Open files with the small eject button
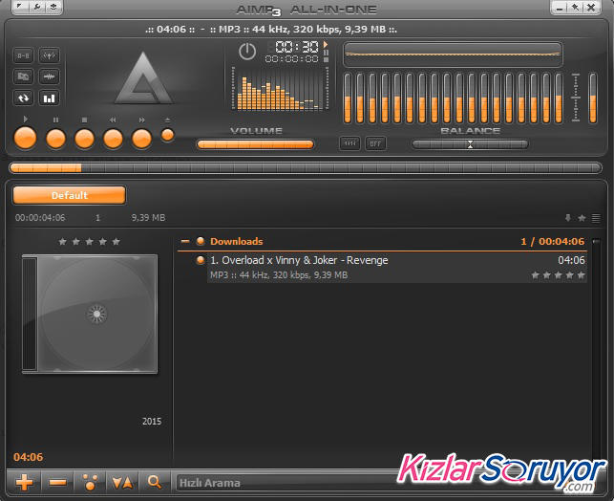 coord(168,135)
